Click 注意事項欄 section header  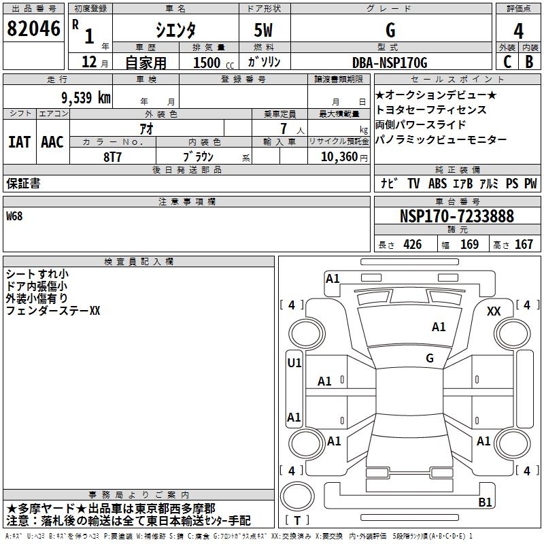186,201
